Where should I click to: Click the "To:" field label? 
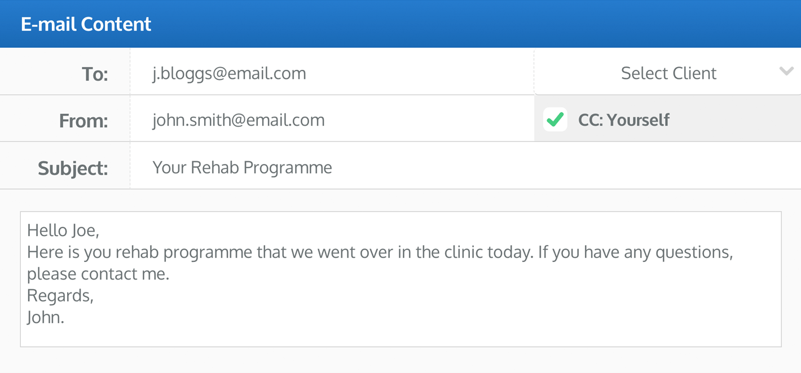[x=94, y=74]
